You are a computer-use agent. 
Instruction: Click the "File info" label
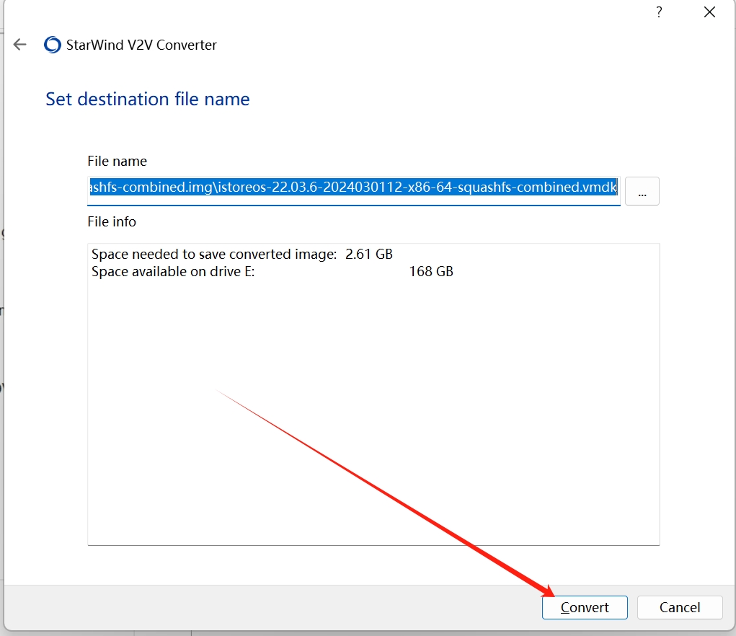pyautogui.click(x=112, y=221)
